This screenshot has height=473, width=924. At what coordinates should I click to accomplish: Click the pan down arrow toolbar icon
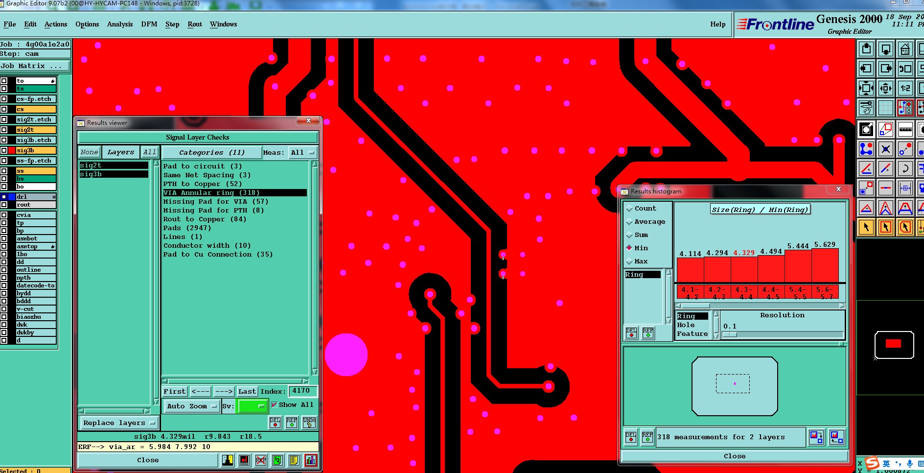[x=886, y=49]
